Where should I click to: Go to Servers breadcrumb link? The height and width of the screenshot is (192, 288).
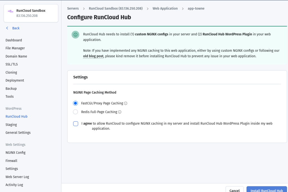pos(73,8)
